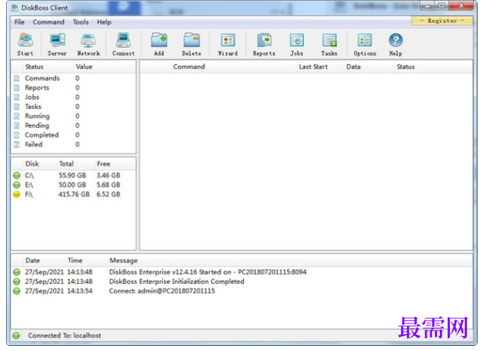Click the green status icon for C:\ disk

16,175
